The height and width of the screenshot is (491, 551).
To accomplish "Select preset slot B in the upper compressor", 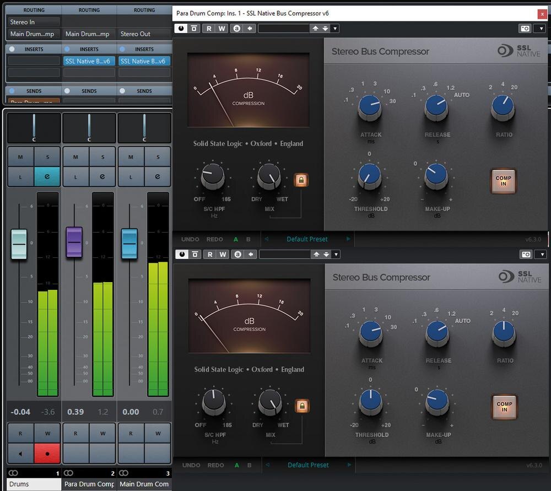I will (x=249, y=239).
